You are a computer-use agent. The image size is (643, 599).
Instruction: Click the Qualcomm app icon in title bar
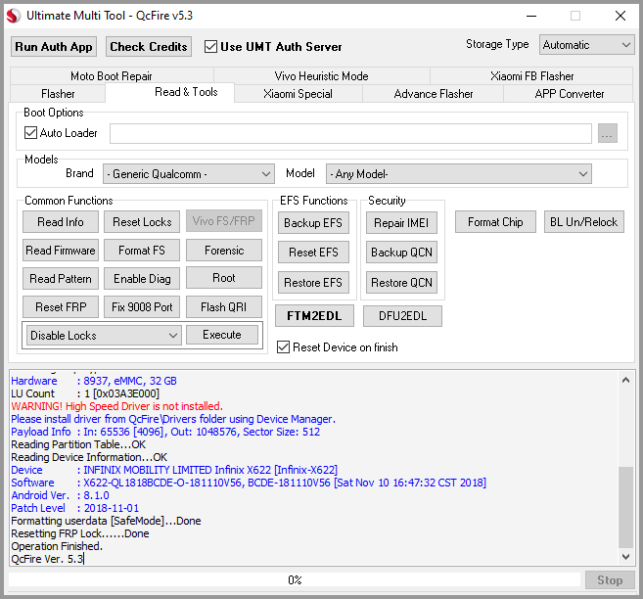coord(13,16)
